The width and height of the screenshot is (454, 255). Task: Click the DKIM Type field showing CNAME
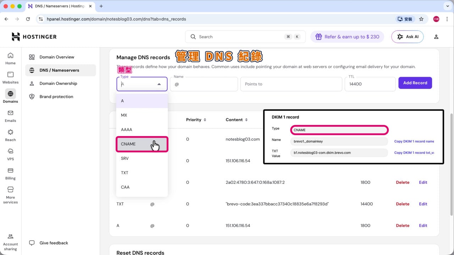point(339,130)
